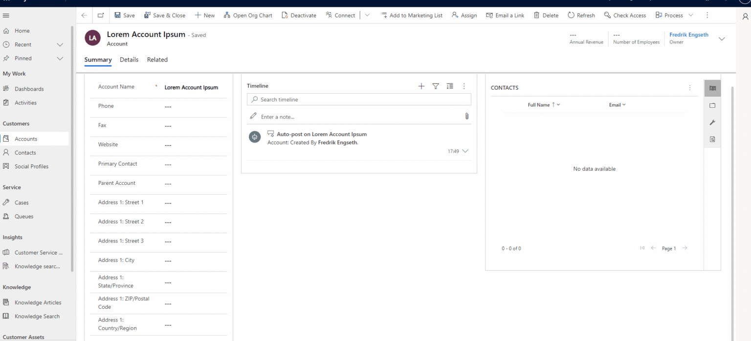The width and height of the screenshot is (751, 341).
Task: Expand the owner header flyout chevron
Action: [722, 39]
